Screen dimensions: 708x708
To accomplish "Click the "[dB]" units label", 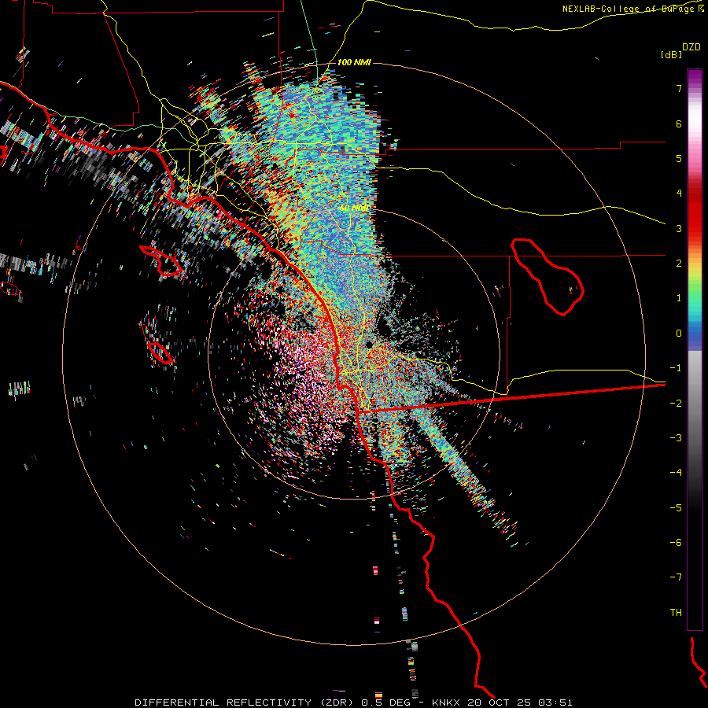I will 671,54.
